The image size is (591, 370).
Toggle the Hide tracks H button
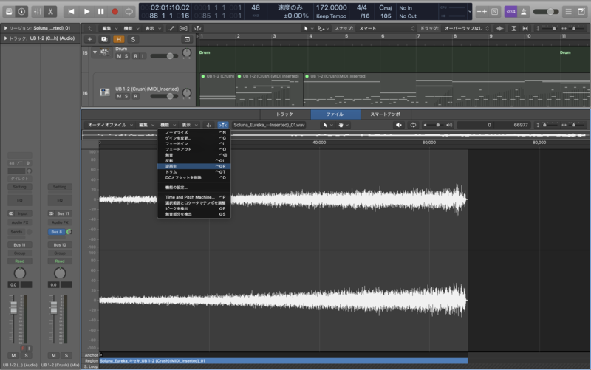click(119, 39)
